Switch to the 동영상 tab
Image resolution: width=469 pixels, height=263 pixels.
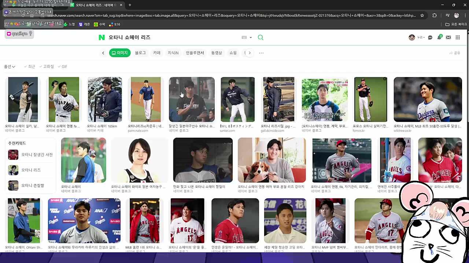click(217, 53)
